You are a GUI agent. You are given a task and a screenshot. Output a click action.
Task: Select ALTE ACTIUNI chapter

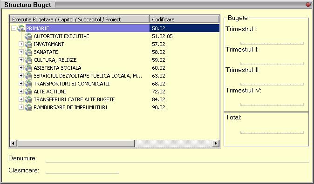point(50,92)
